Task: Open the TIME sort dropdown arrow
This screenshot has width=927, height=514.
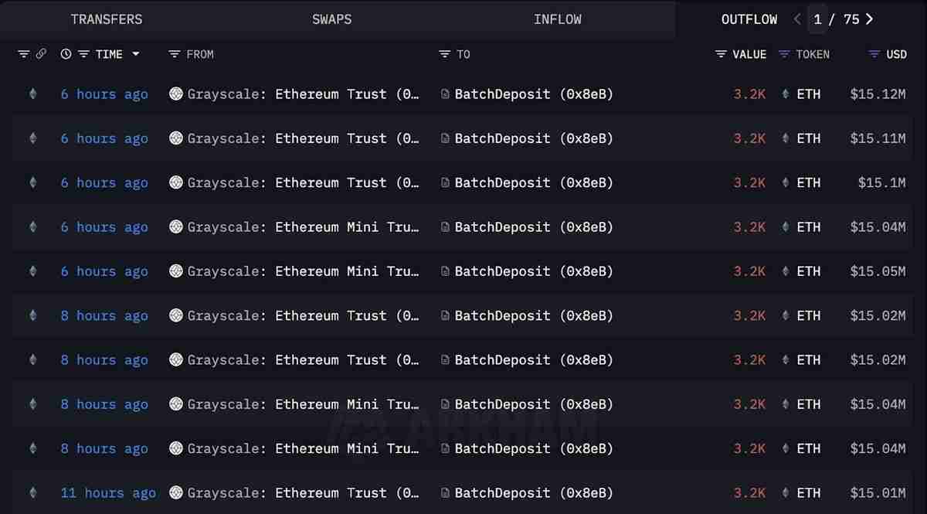Action: [136, 54]
